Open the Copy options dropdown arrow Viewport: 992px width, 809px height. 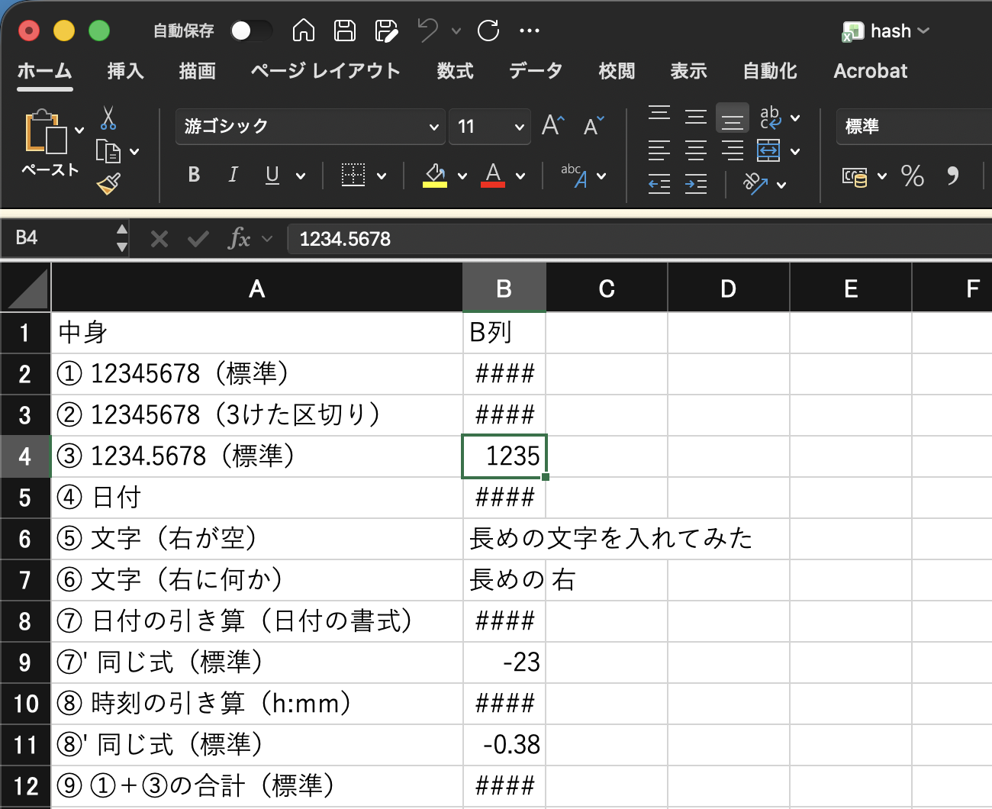[x=134, y=152]
